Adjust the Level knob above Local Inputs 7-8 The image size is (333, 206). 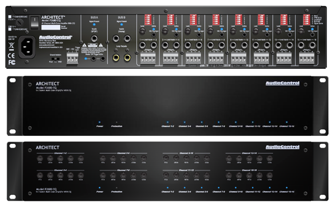tap(210, 31)
